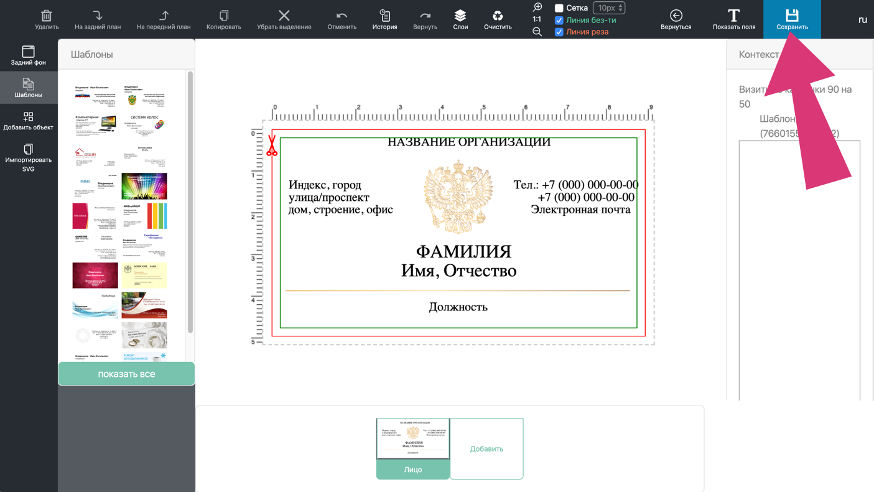Click the Удалить trash icon
The width and height of the screenshot is (874, 492).
tap(47, 16)
